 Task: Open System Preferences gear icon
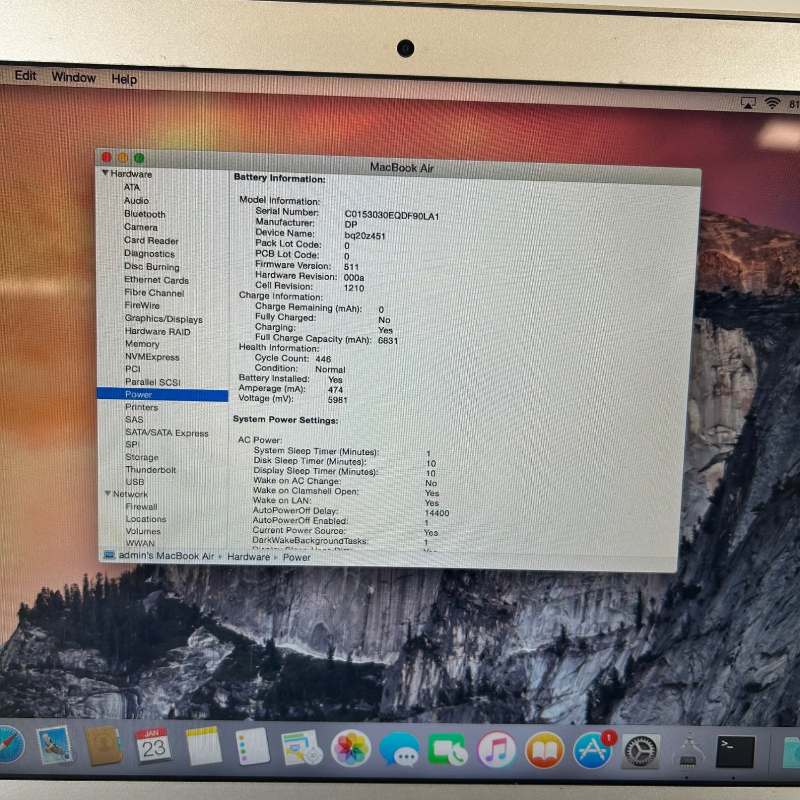641,751
